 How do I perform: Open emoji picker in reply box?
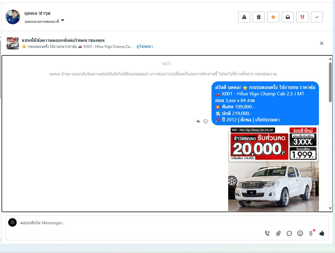(300, 233)
